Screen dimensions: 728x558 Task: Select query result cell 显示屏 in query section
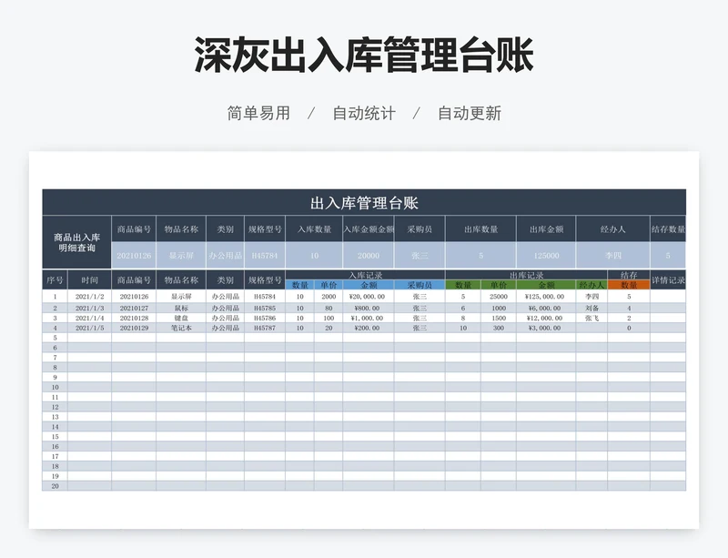pyautogui.click(x=181, y=256)
